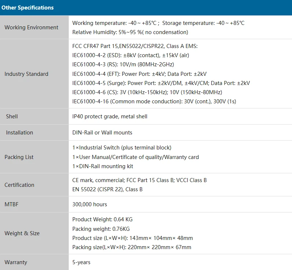Select the 'Certification' row label
The image size is (292, 270).
19,185
